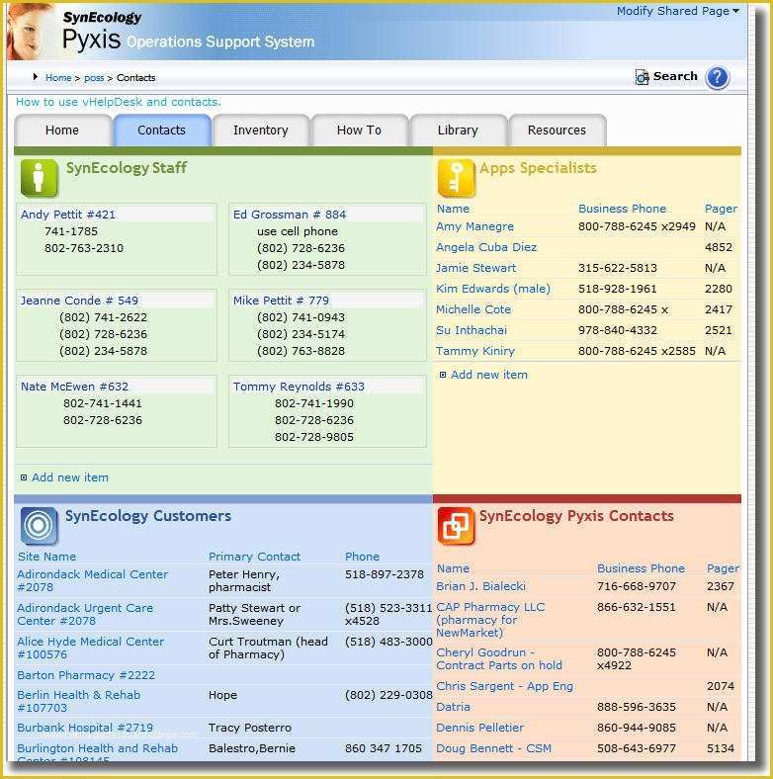
Task: Open Cheryl Goodrun - Contract Parts on hold
Action: (x=499, y=658)
